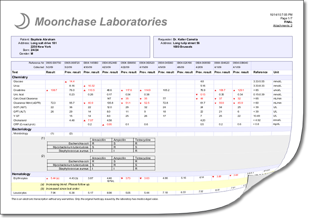Select the 'GPT (ALT)' row label

20,112
